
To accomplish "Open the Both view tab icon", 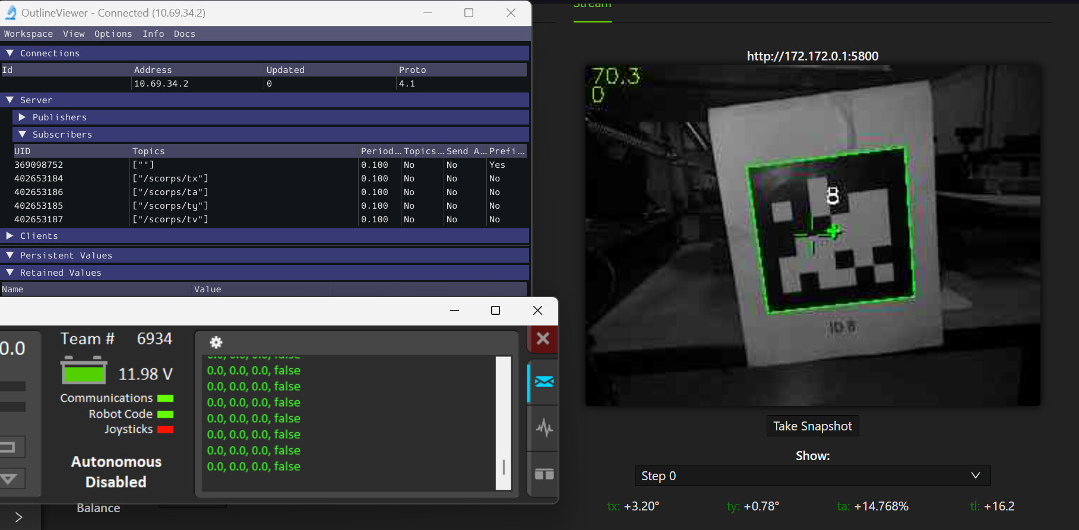I will [544, 474].
